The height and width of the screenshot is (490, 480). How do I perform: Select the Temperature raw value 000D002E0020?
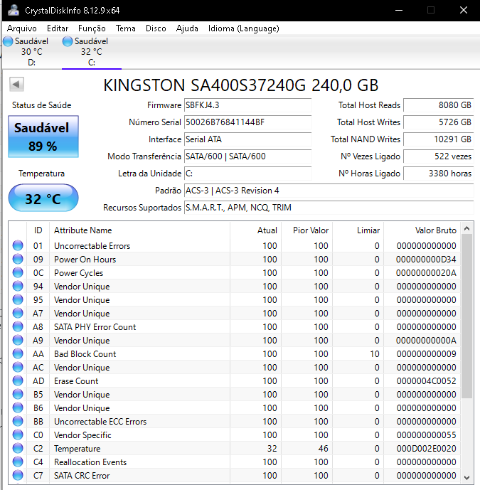point(426,449)
